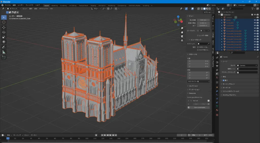Play the timeline animation
This screenshot has width=260, height=143.
tap(110, 135)
